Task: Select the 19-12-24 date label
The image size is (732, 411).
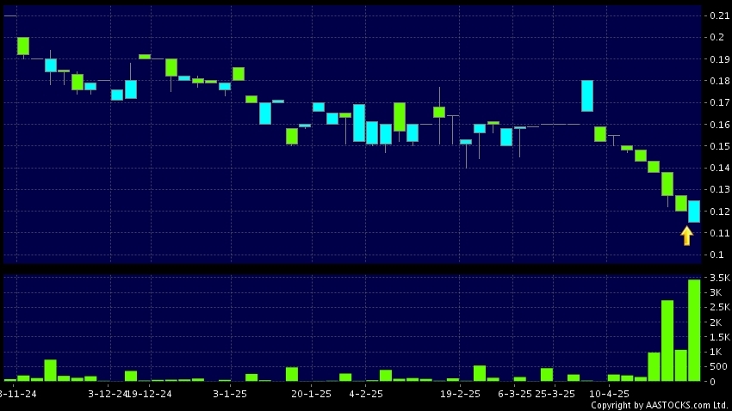Action: pyautogui.click(x=150, y=394)
